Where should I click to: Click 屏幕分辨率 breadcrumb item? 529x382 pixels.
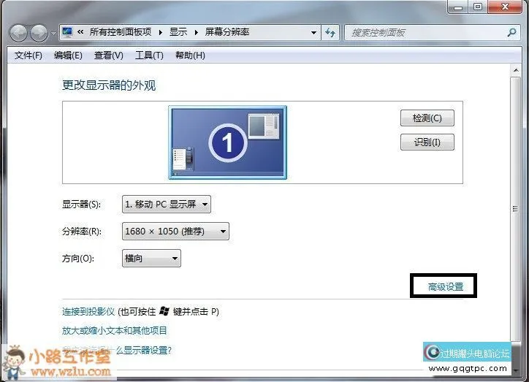click(x=227, y=32)
